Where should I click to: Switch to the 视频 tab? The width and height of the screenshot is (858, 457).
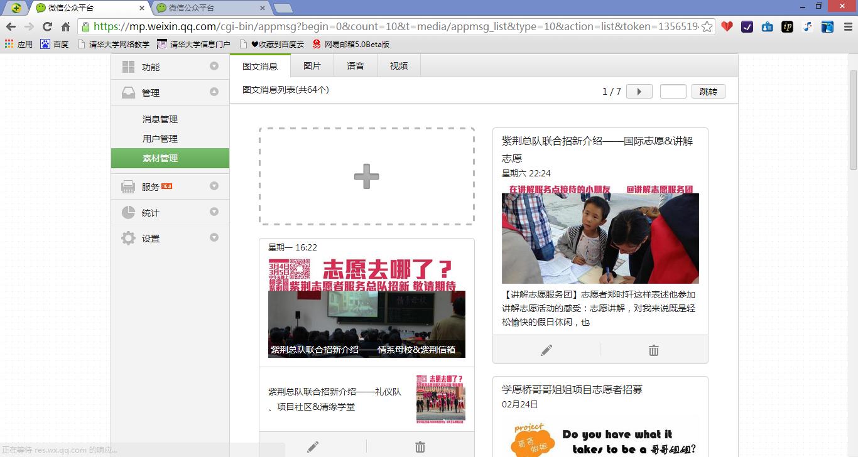[x=398, y=65]
